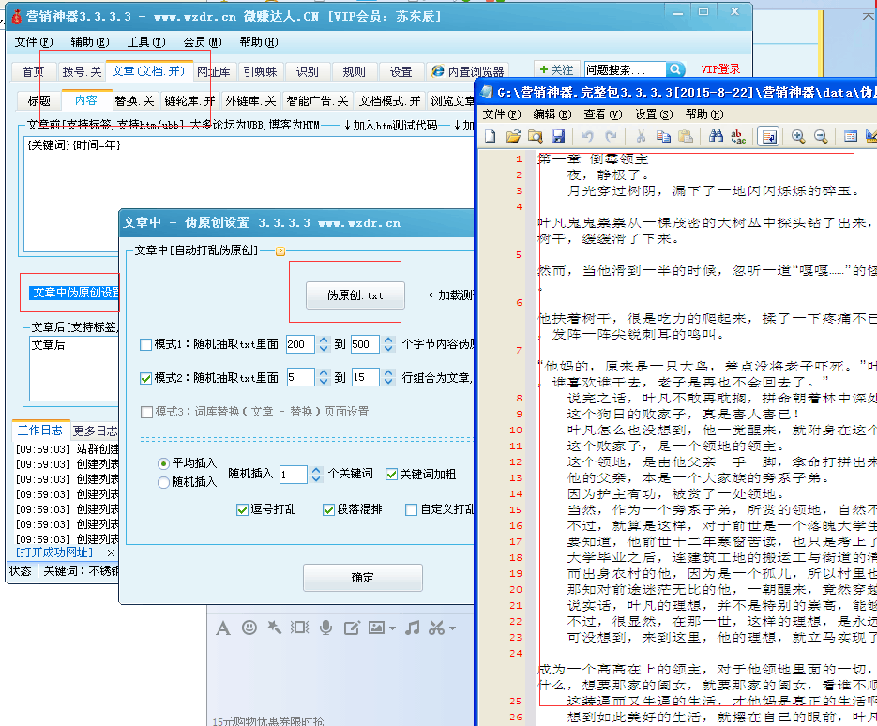Uncheck the 逗号打乱 option
The image size is (877, 726).
(243, 510)
